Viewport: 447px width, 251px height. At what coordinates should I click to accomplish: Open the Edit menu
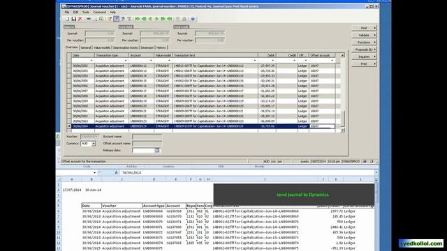point(75,13)
